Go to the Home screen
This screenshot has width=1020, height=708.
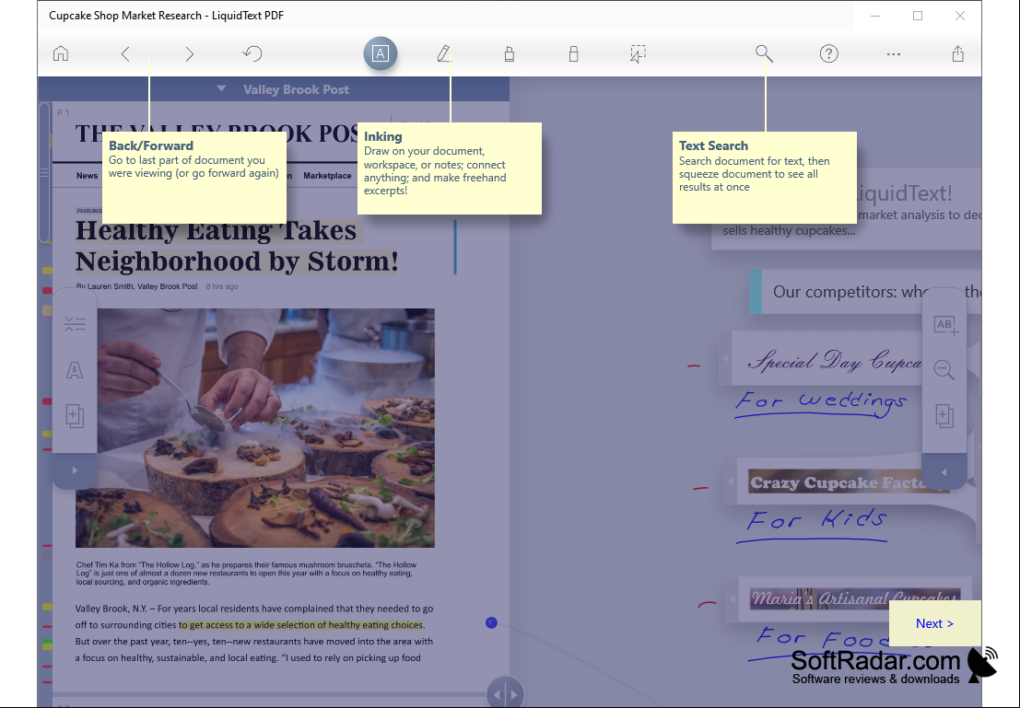pyautogui.click(x=61, y=53)
